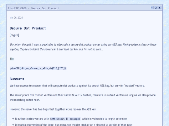This screenshot has width=169, height=126.
Task: Click the italic challenge description paragraph
Action: (x=83, y=47)
